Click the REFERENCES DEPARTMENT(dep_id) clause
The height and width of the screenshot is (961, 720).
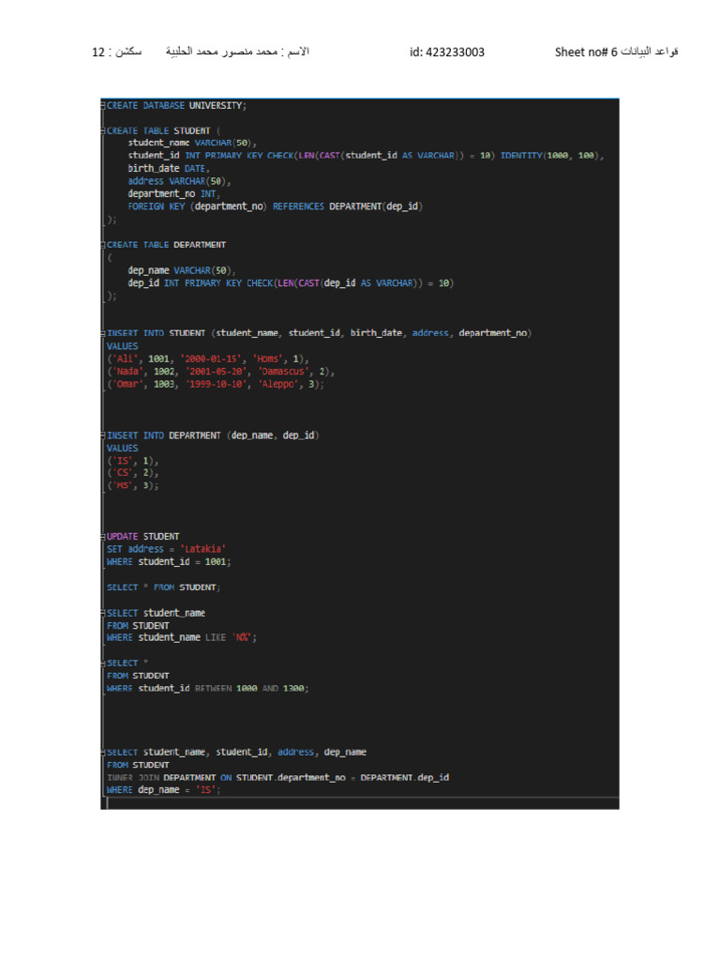(348, 206)
